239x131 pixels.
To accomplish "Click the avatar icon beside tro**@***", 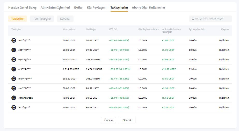I will click(x=14, y=40).
